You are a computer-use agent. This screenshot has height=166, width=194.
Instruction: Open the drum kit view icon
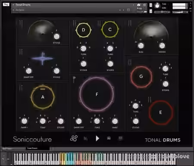click(x=74, y=138)
